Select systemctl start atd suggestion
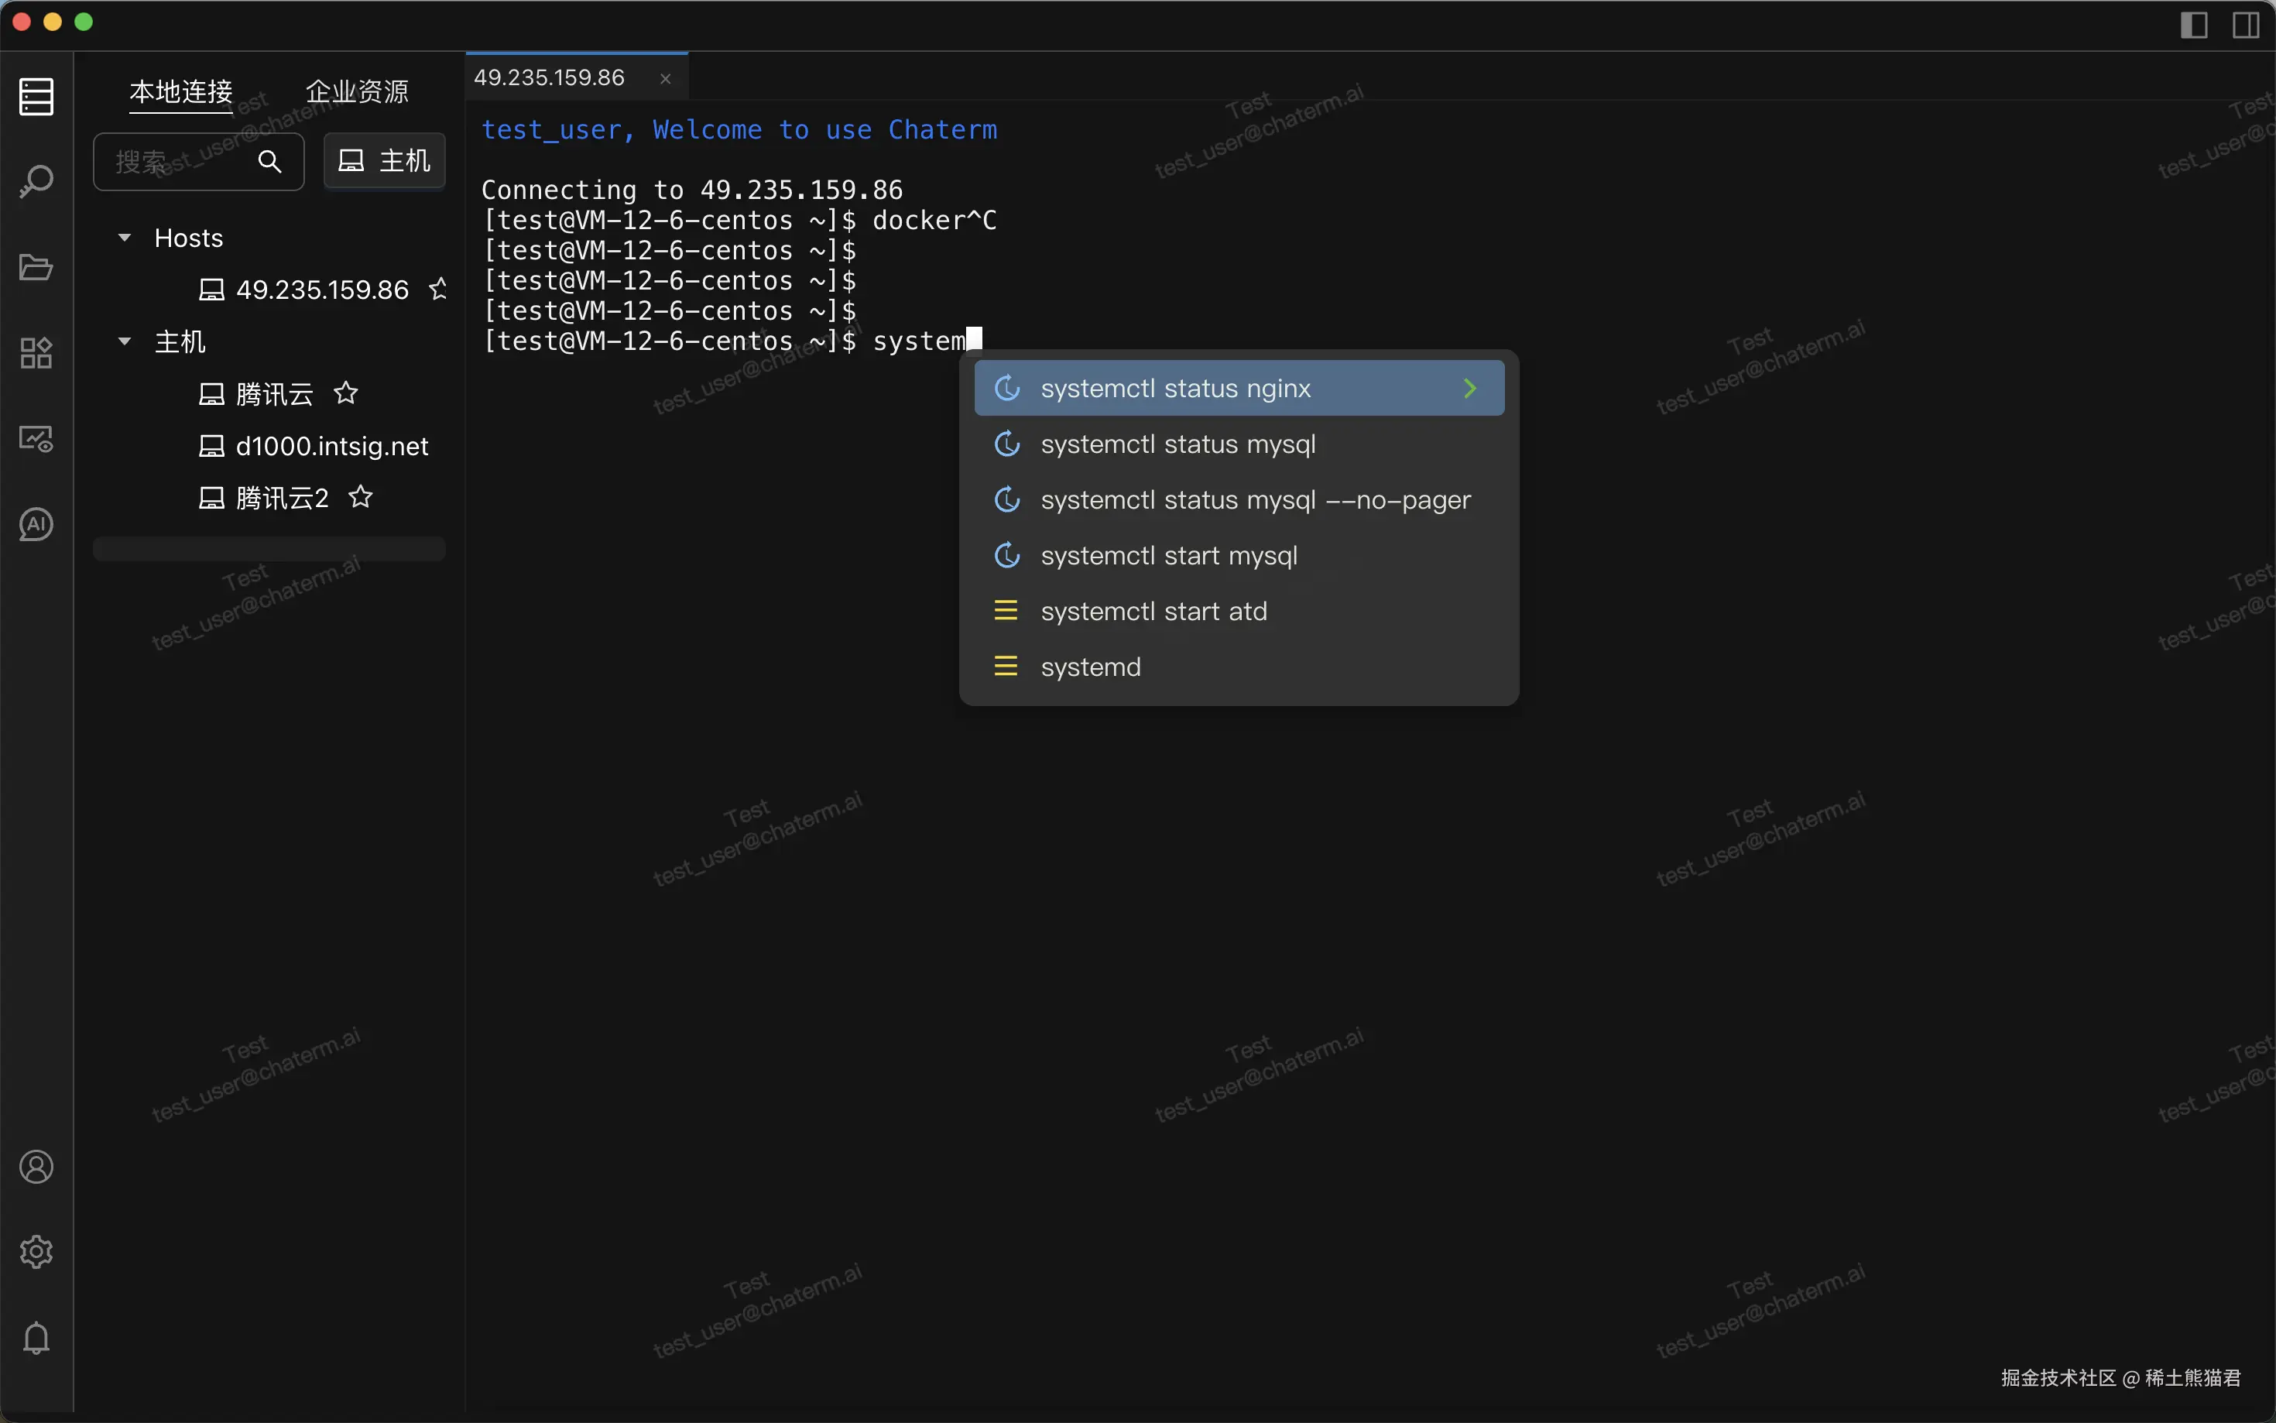Image resolution: width=2276 pixels, height=1423 pixels. tap(1153, 612)
